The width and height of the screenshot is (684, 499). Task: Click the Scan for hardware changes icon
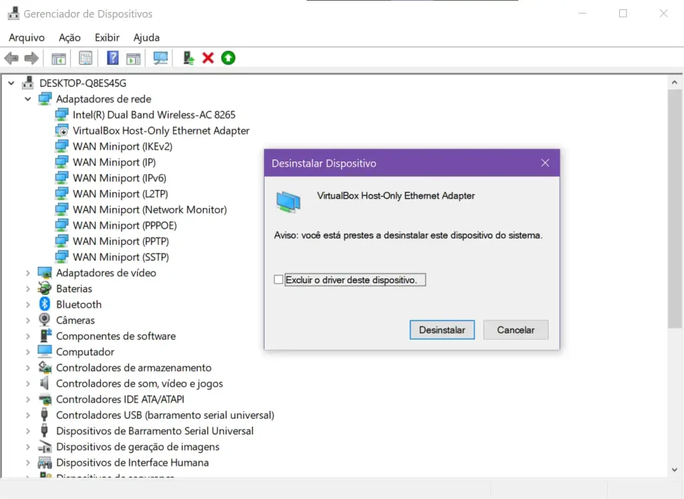click(x=160, y=58)
